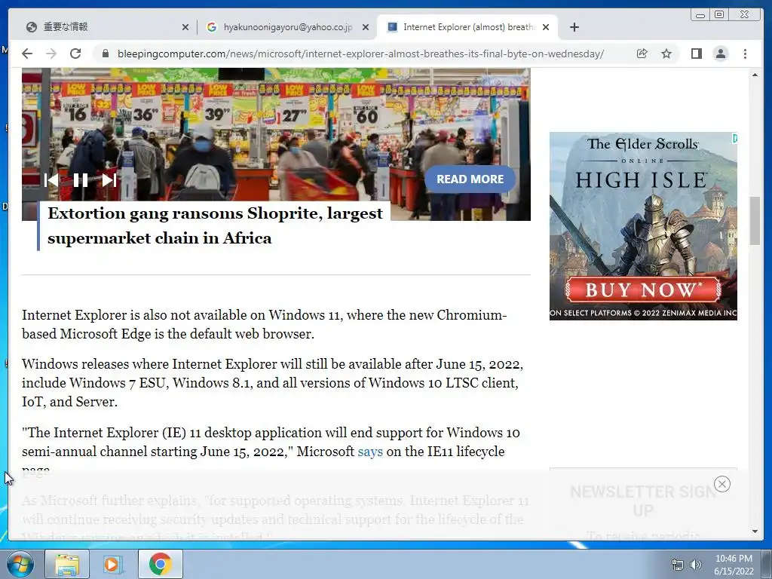Open the Windows Start menu
Screen dimensions: 772x579
click(x=20, y=564)
